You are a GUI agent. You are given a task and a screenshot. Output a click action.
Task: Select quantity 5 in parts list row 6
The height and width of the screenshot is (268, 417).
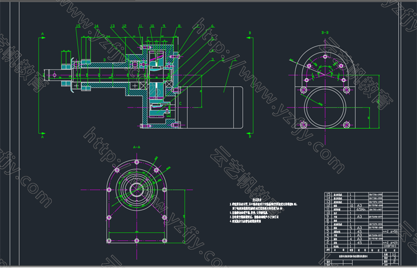pos(351,227)
